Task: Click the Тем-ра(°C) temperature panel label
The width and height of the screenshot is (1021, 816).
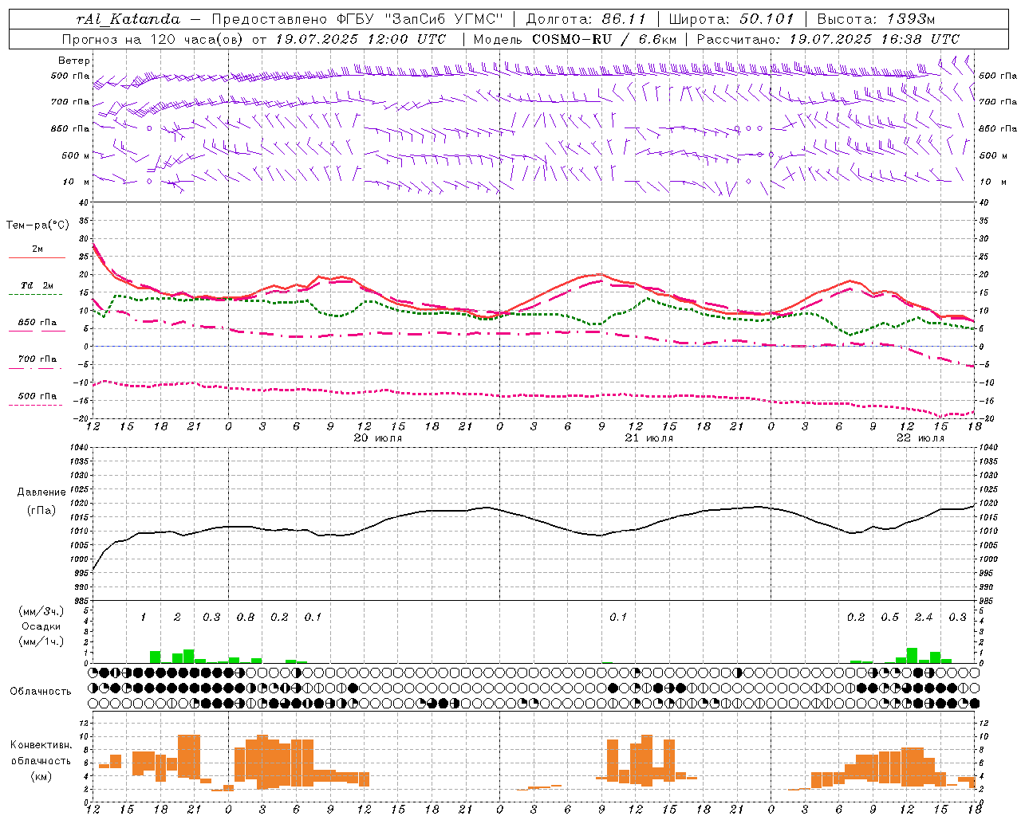Action: [37, 226]
